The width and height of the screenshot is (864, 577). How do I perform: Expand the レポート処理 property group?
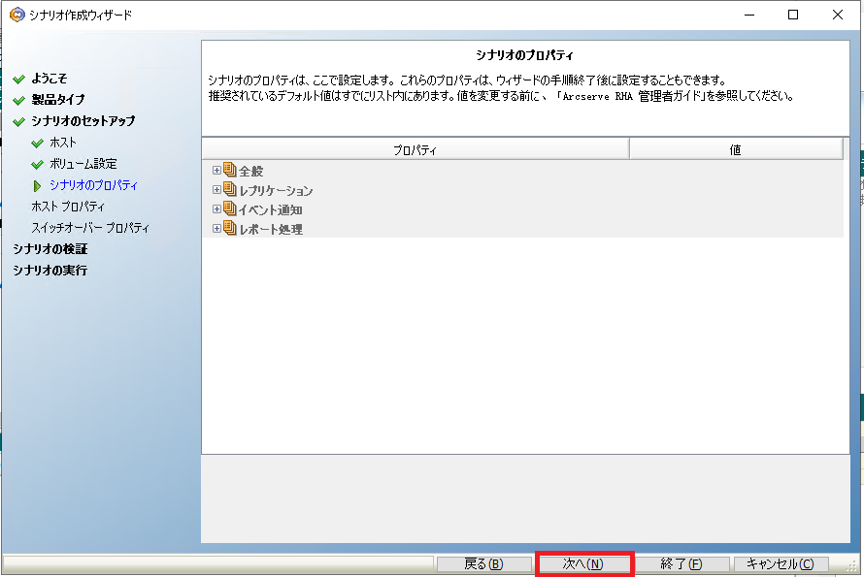(x=216, y=228)
